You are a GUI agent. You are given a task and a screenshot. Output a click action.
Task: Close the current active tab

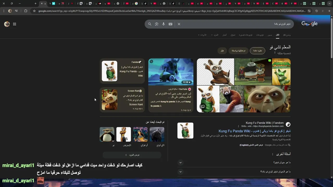coord(42,4)
